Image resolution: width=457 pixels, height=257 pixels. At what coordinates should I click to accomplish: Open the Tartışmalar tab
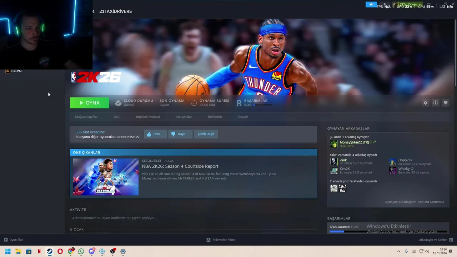184,117
